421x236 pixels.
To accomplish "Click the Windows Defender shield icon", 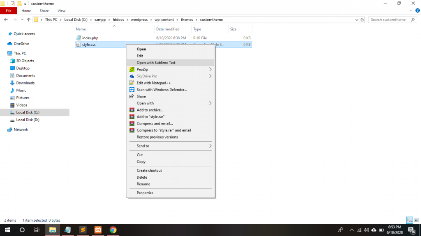I will [x=132, y=90].
